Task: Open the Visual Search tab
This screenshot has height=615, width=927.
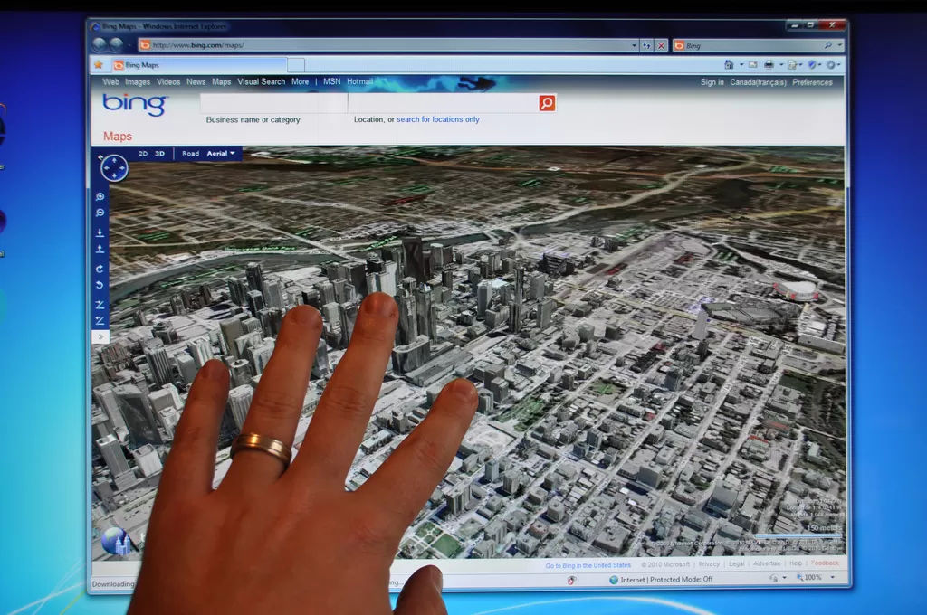Action: (x=261, y=82)
